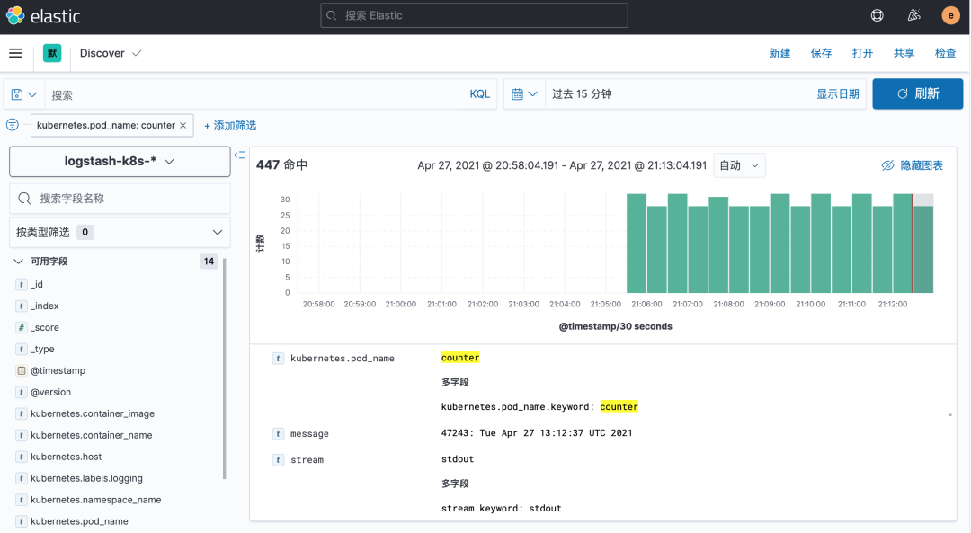Select the _index field

pos(45,306)
